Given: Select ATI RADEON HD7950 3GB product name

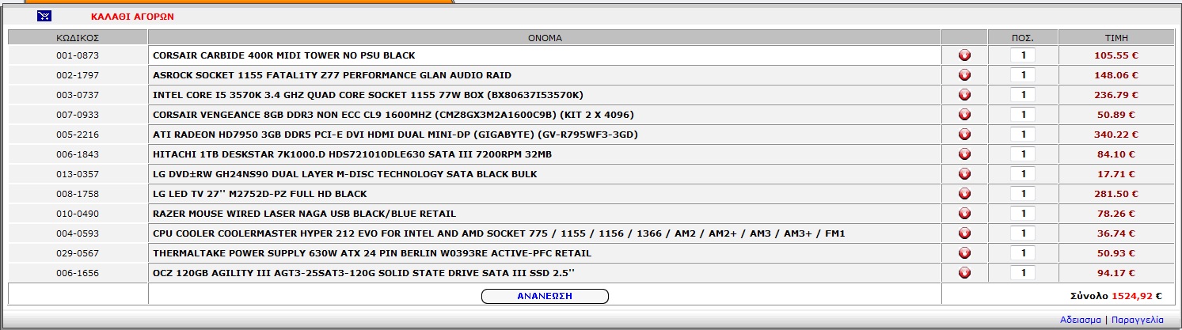Looking at the screenshot, I should pos(395,135).
